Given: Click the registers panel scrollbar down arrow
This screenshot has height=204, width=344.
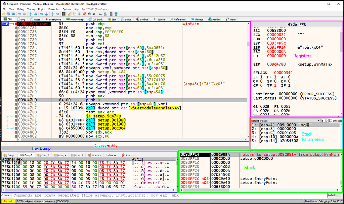Looking at the screenshot, I should coord(341,113).
